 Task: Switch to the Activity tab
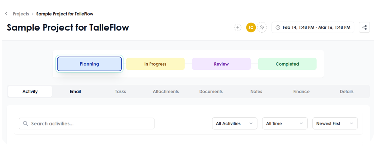point(30,91)
